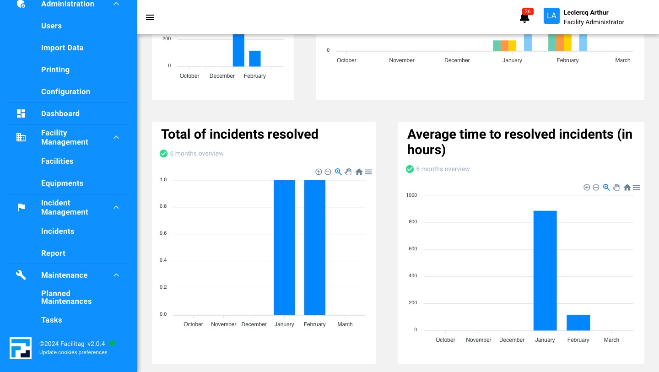Collapse the Incident Management section
The image size is (659, 372).
click(116, 207)
